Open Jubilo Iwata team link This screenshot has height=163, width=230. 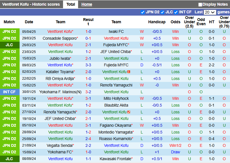pyautogui.click(x=60, y=58)
